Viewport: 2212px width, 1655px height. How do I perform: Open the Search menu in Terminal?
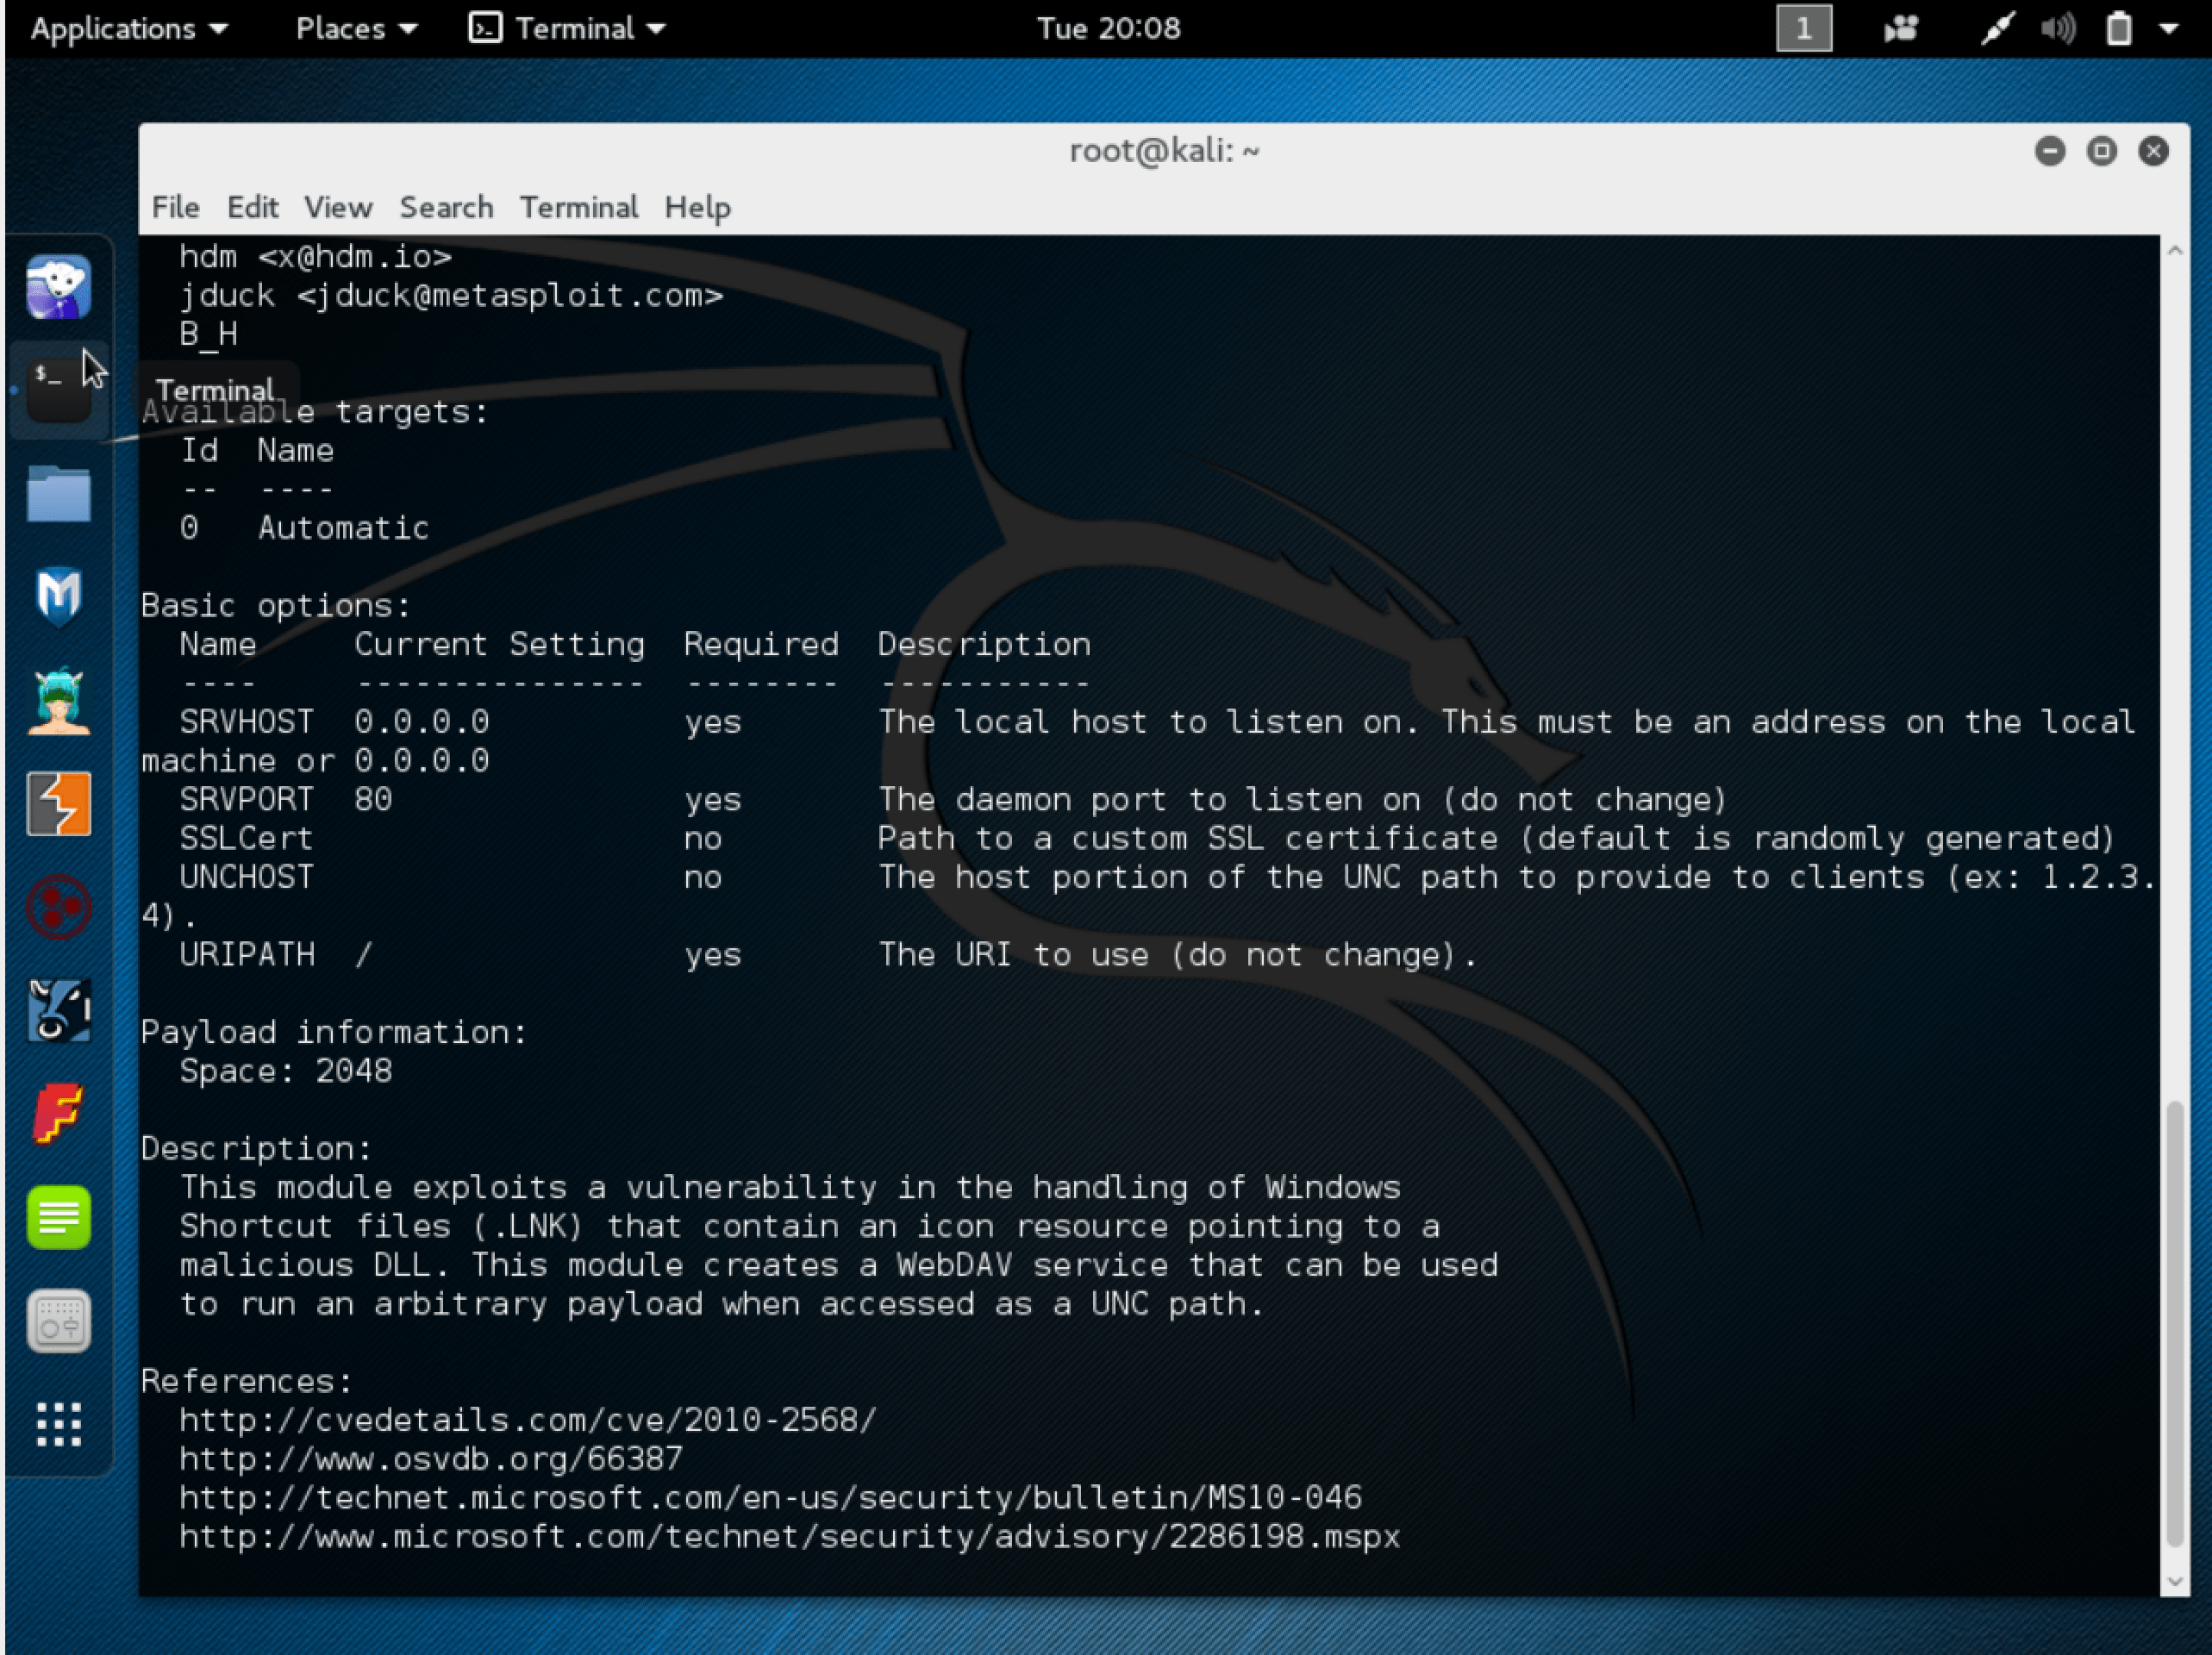[445, 207]
